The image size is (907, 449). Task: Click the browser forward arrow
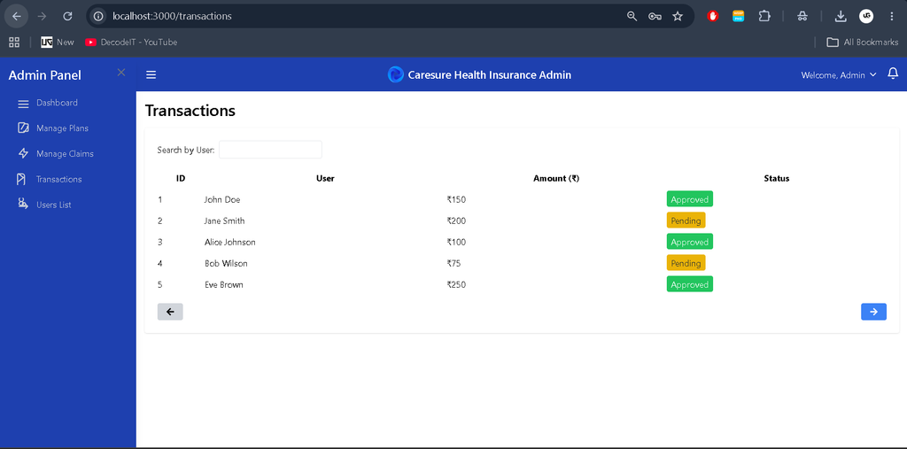(42, 16)
